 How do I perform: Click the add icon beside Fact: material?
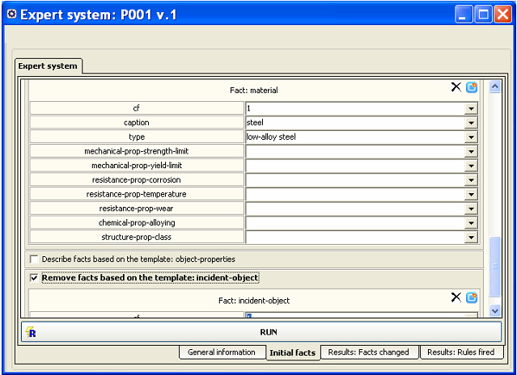click(x=472, y=87)
